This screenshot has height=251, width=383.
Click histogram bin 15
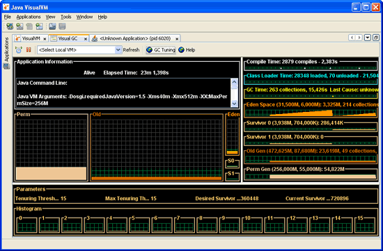tap(365, 225)
